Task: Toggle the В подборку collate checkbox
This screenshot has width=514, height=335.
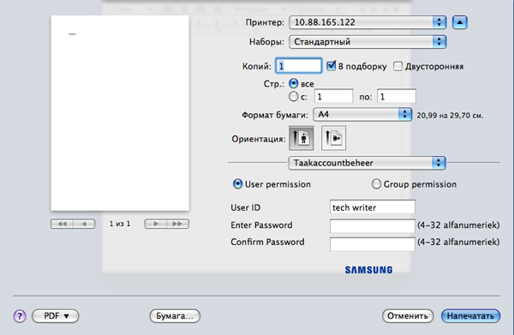Action: tap(331, 66)
